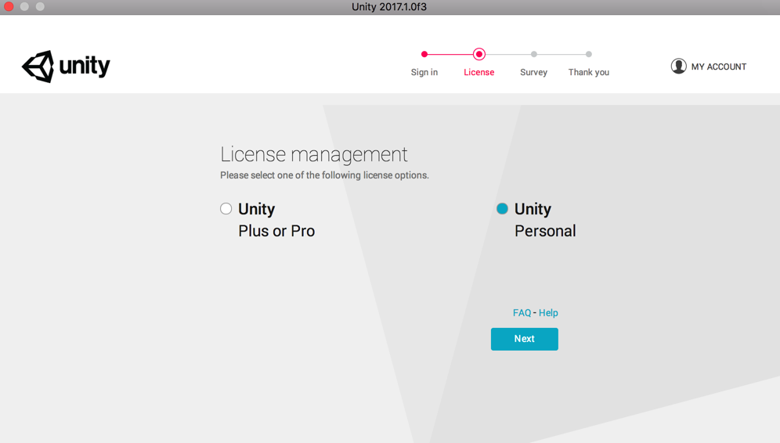Click the Sign in step dot
The width and height of the screenshot is (780, 443).
(x=424, y=54)
